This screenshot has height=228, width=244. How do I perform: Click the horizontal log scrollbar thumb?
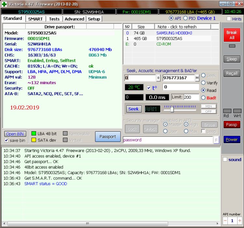coord(88,223)
